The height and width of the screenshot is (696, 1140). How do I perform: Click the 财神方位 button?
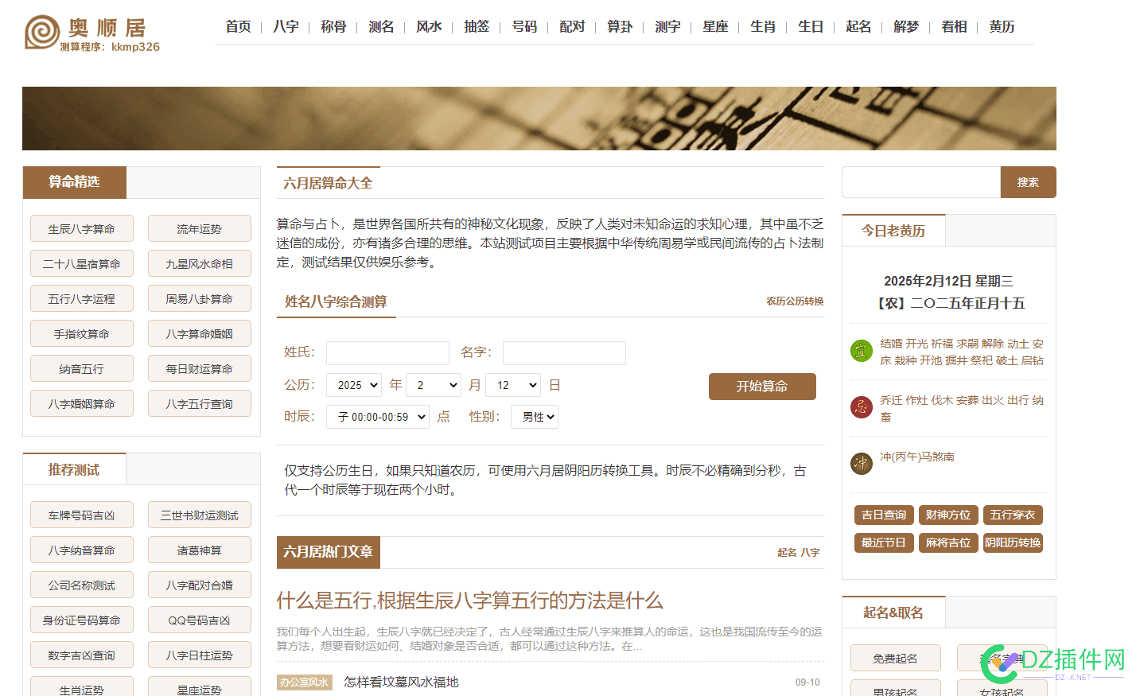point(948,515)
